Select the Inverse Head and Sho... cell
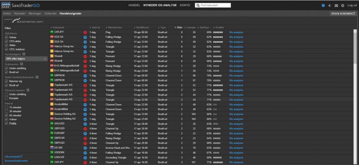Viewport: 359px width, 165px height. click(x=118, y=148)
